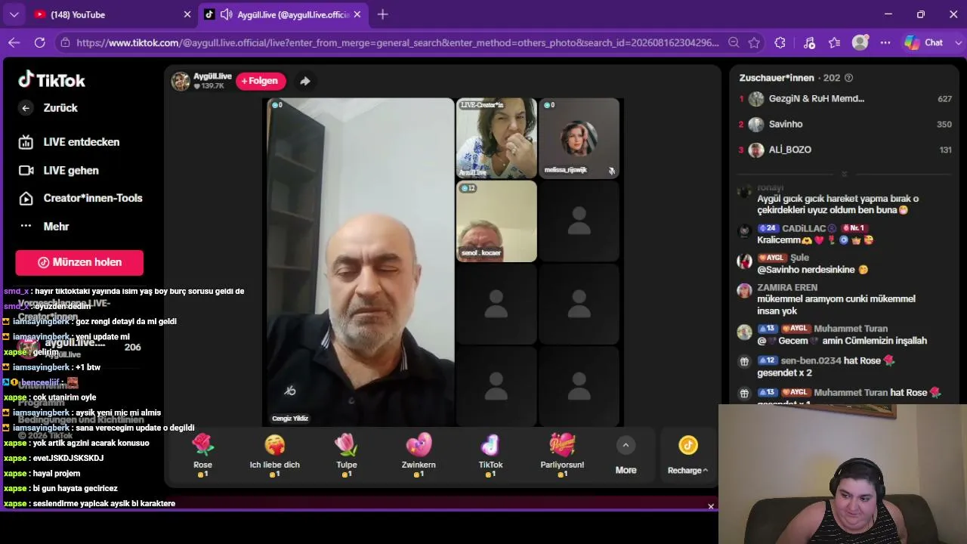
Task: Go back to the previous page
Action: [14, 43]
